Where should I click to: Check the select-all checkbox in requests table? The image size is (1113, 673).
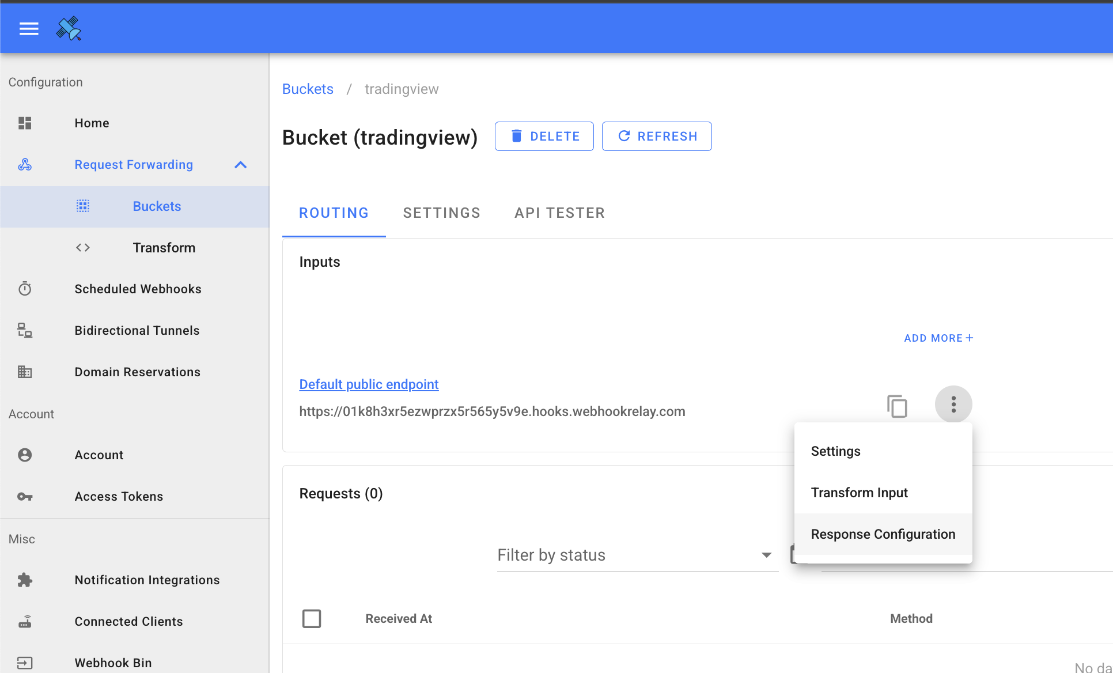[x=312, y=618]
